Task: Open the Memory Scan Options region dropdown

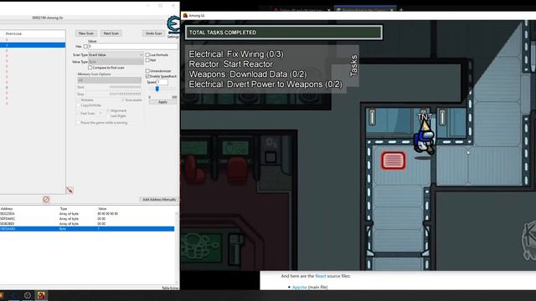Action: (x=109, y=80)
